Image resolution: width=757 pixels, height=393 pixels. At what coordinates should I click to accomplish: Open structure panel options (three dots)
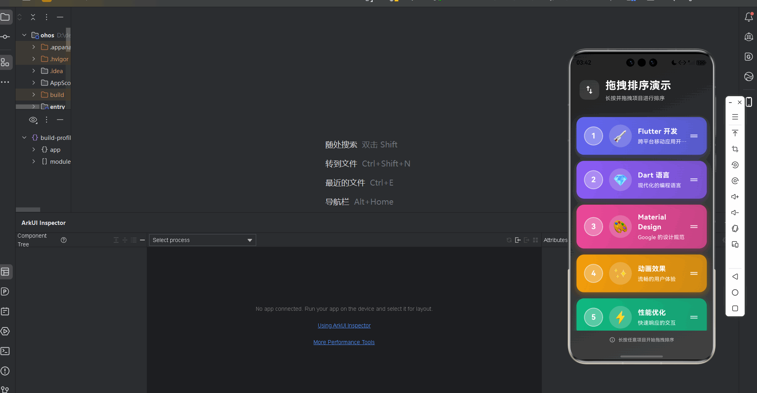47,120
